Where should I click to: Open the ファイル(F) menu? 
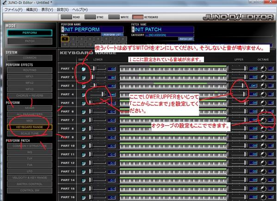point(13,10)
